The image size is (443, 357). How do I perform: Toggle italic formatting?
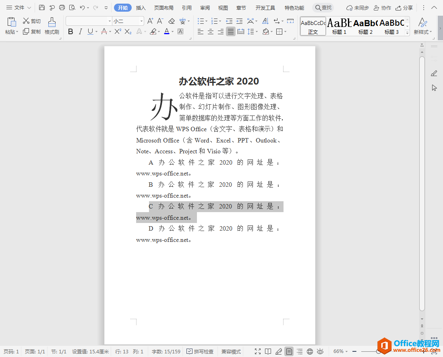(80, 31)
